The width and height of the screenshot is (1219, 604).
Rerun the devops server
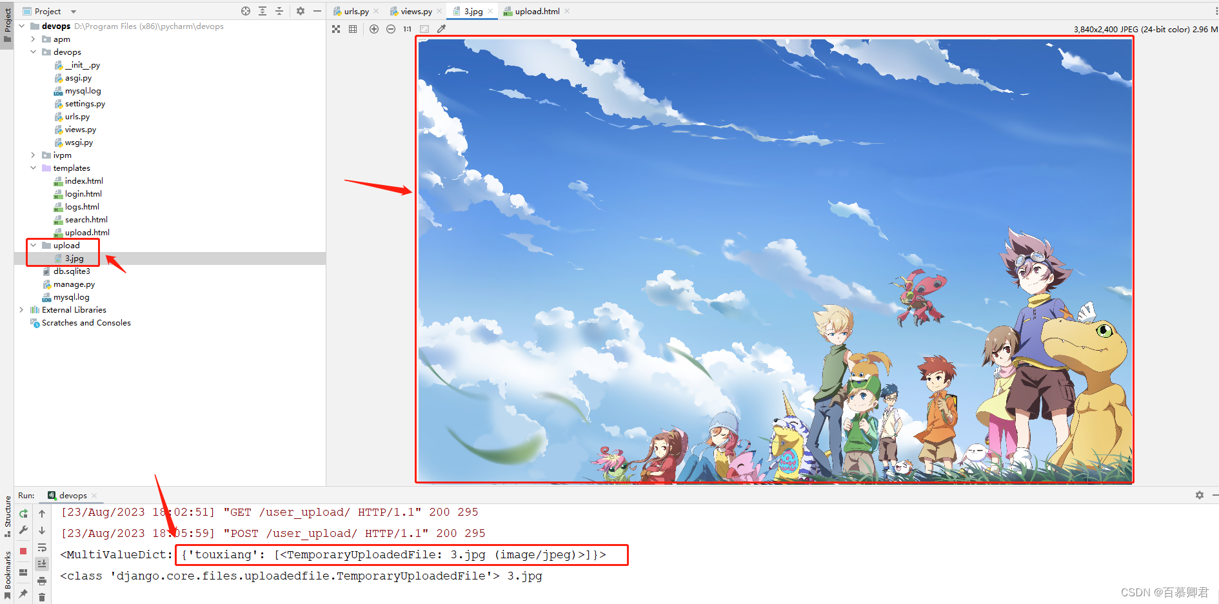click(23, 514)
